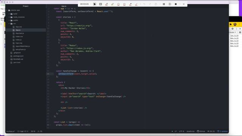Open logo.svg in the project tree
This screenshot has height=136, width=242.
(19, 43)
